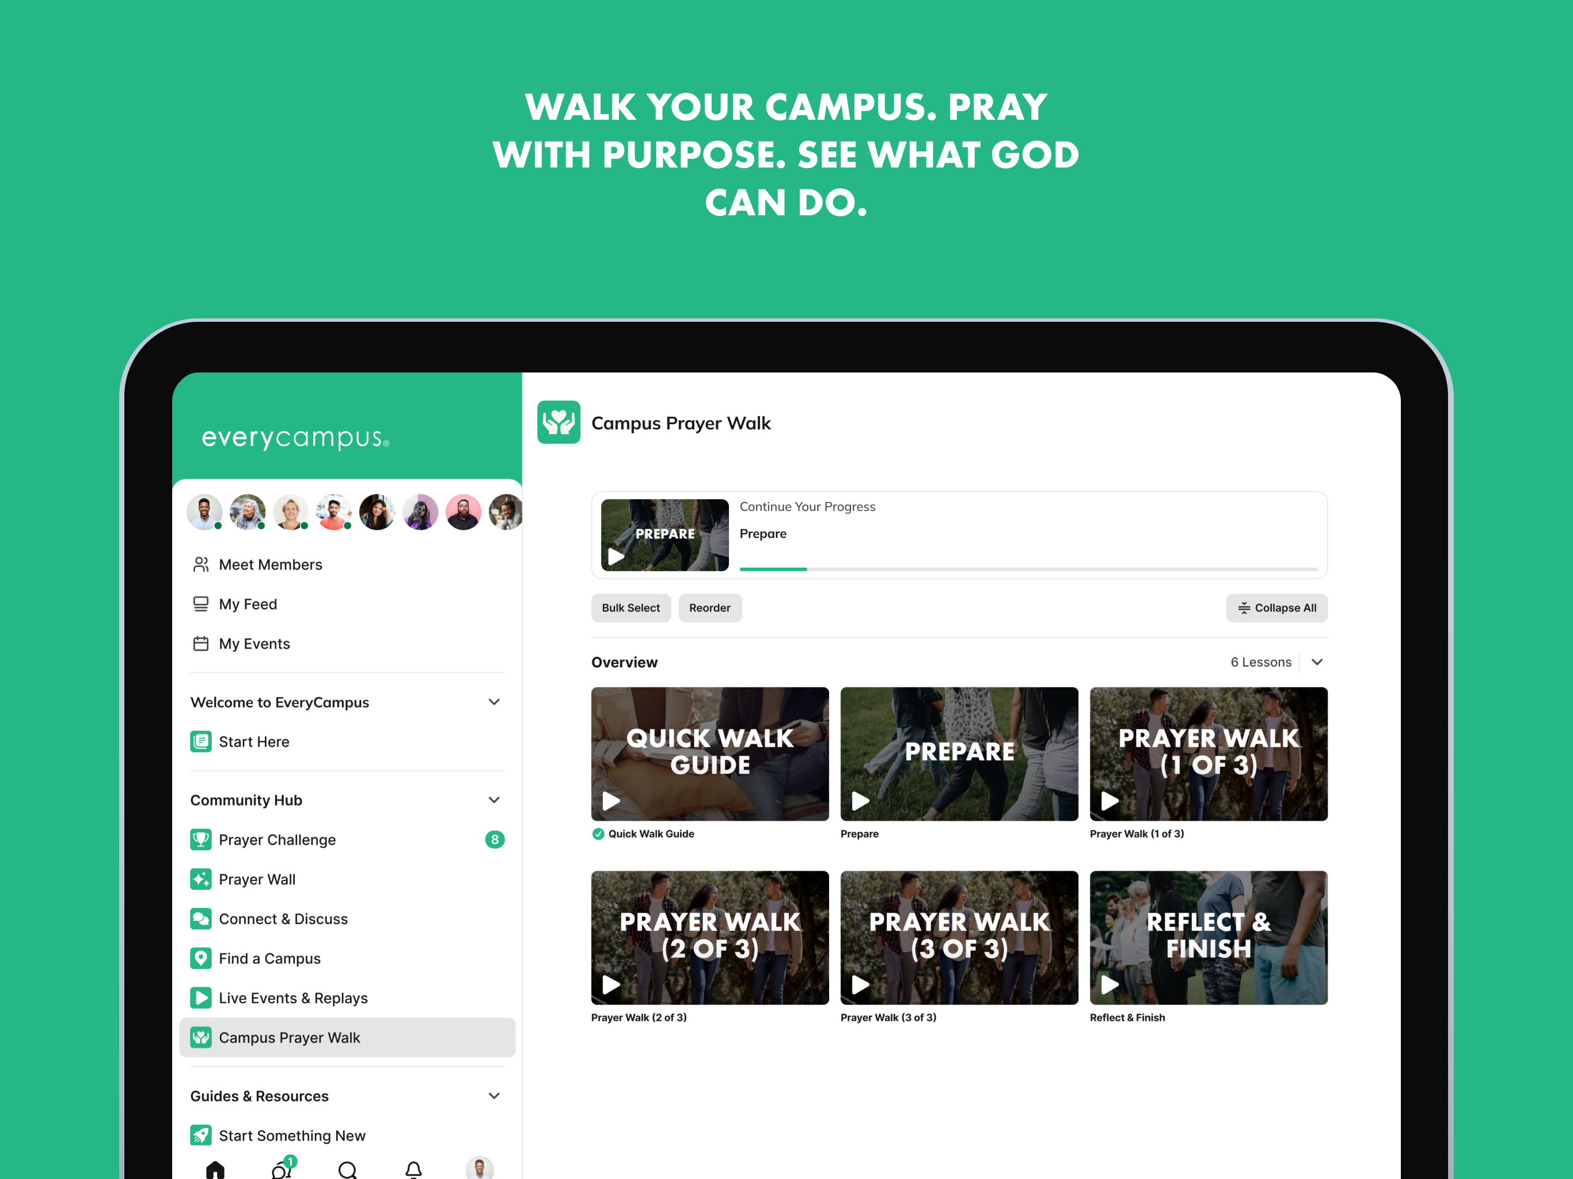This screenshot has width=1573, height=1179.
Task: Click the My Feed icon
Action: 200,604
